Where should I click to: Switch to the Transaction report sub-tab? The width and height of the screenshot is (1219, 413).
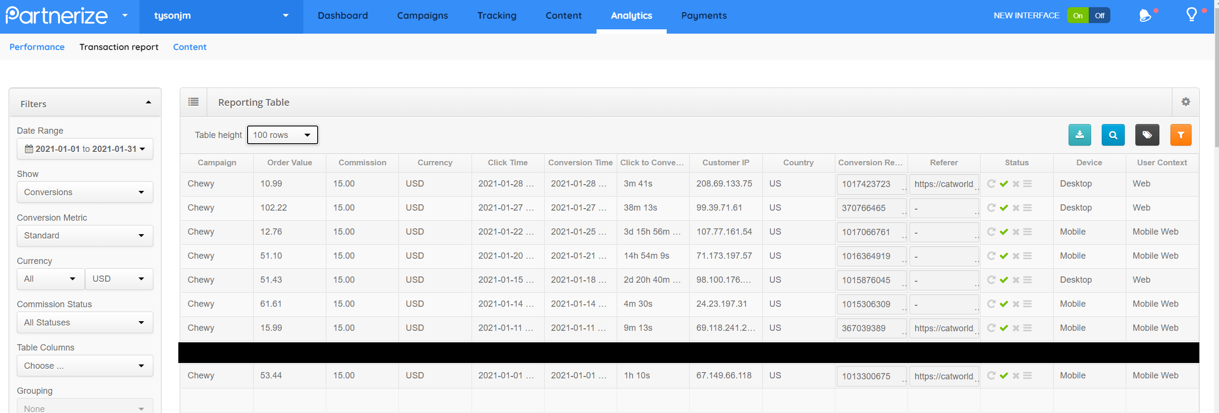pos(119,47)
